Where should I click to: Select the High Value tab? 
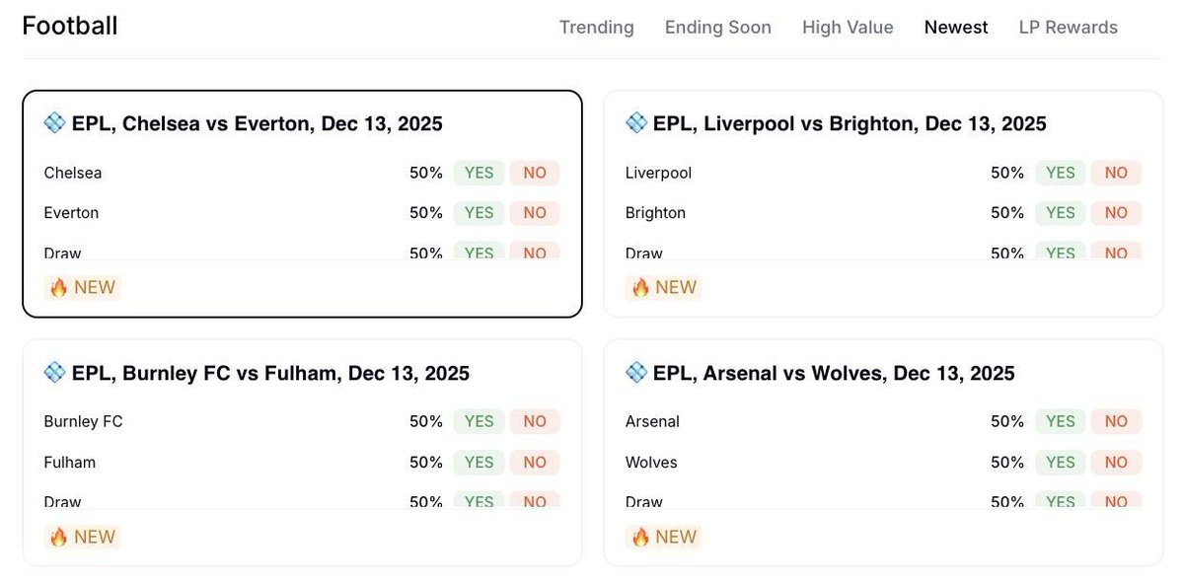[848, 28]
